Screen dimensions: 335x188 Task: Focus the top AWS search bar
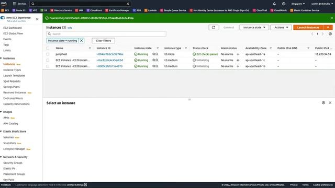click(80, 4)
